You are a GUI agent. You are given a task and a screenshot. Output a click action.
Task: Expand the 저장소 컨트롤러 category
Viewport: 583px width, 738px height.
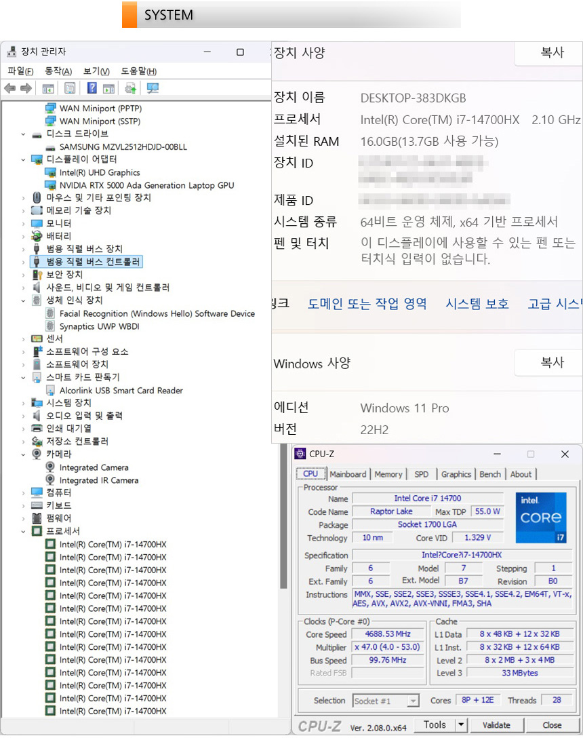click(x=23, y=442)
